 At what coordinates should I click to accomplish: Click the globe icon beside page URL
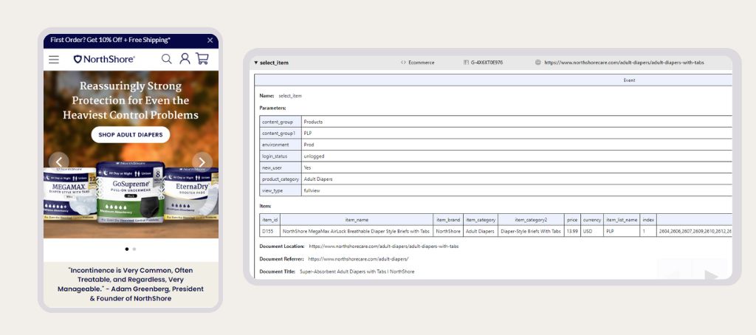[538, 63]
